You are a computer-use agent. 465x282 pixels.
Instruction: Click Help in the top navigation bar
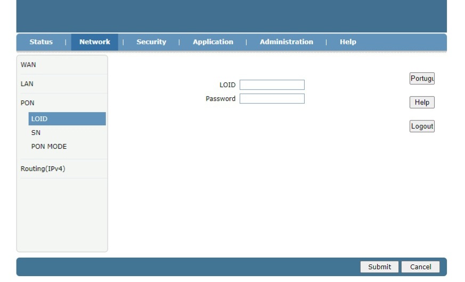348,42
